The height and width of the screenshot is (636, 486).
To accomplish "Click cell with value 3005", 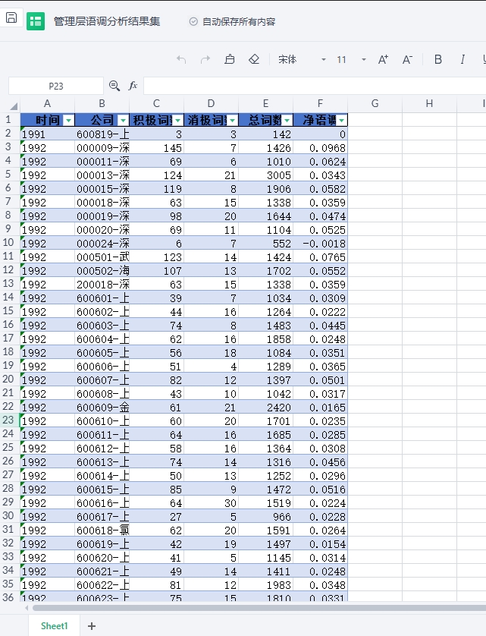I will click(x=265, y=175).
